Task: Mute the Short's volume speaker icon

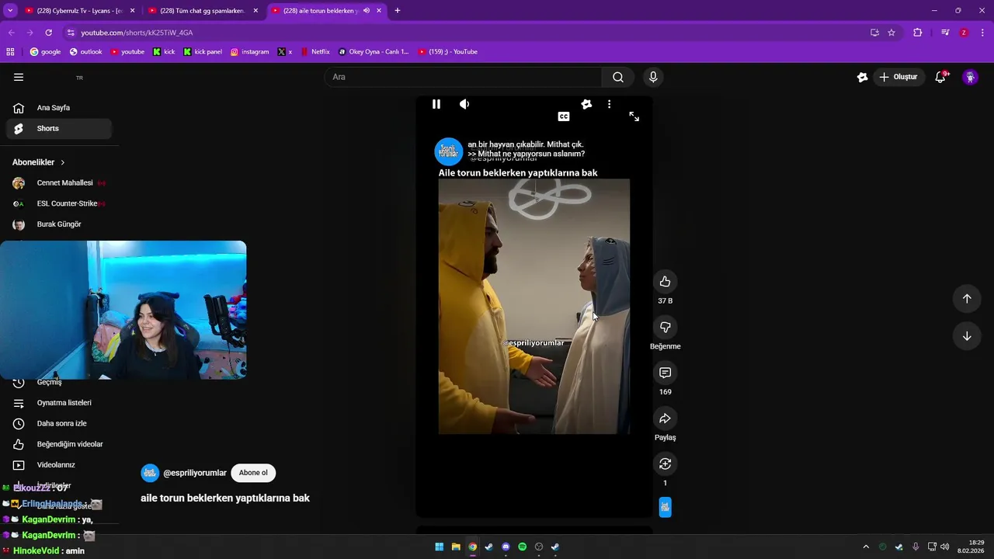Action: tap(464, 104)
